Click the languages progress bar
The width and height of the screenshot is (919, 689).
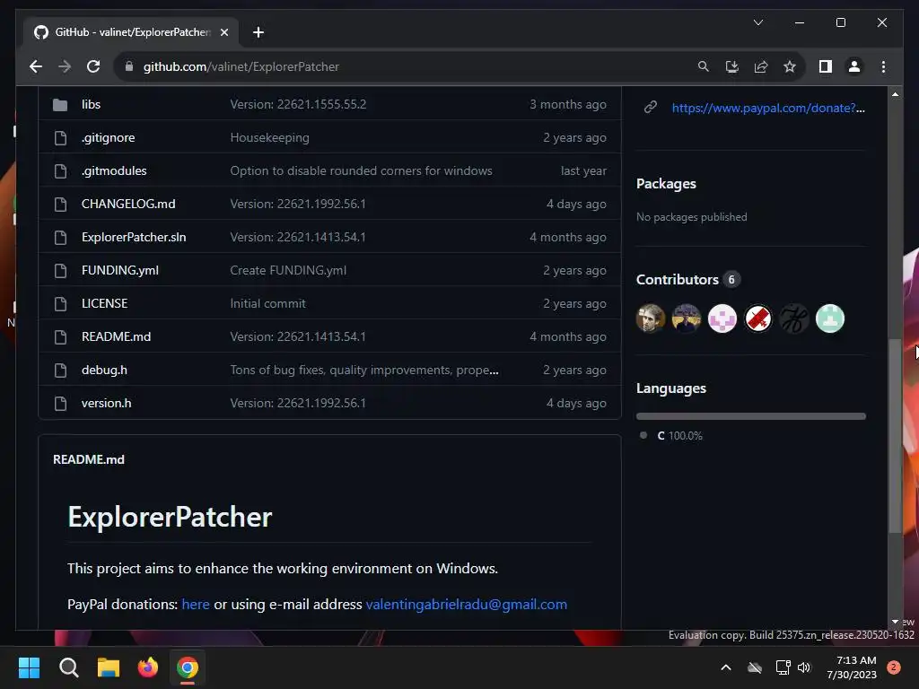pos(751,416)
